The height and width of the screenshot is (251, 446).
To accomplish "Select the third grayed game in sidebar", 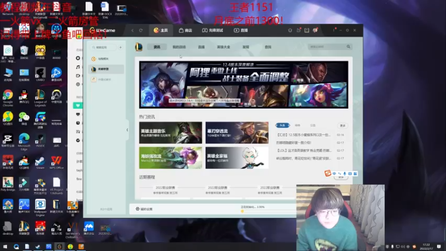I will [x=106, y=80].
